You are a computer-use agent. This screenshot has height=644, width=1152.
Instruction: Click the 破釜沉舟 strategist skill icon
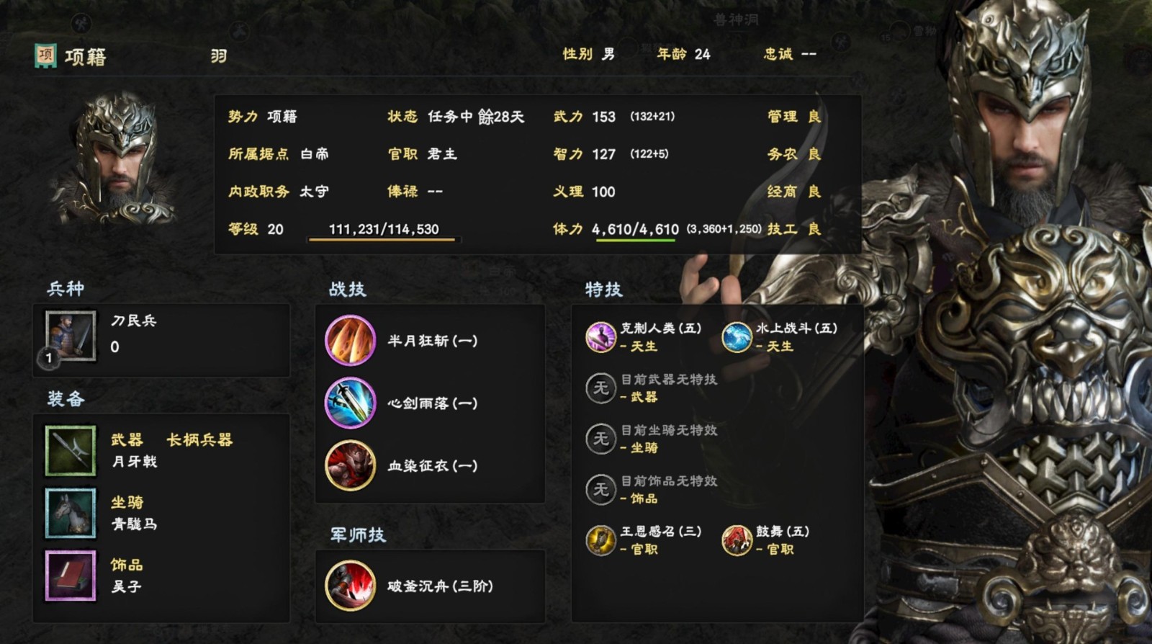point(351,586)
